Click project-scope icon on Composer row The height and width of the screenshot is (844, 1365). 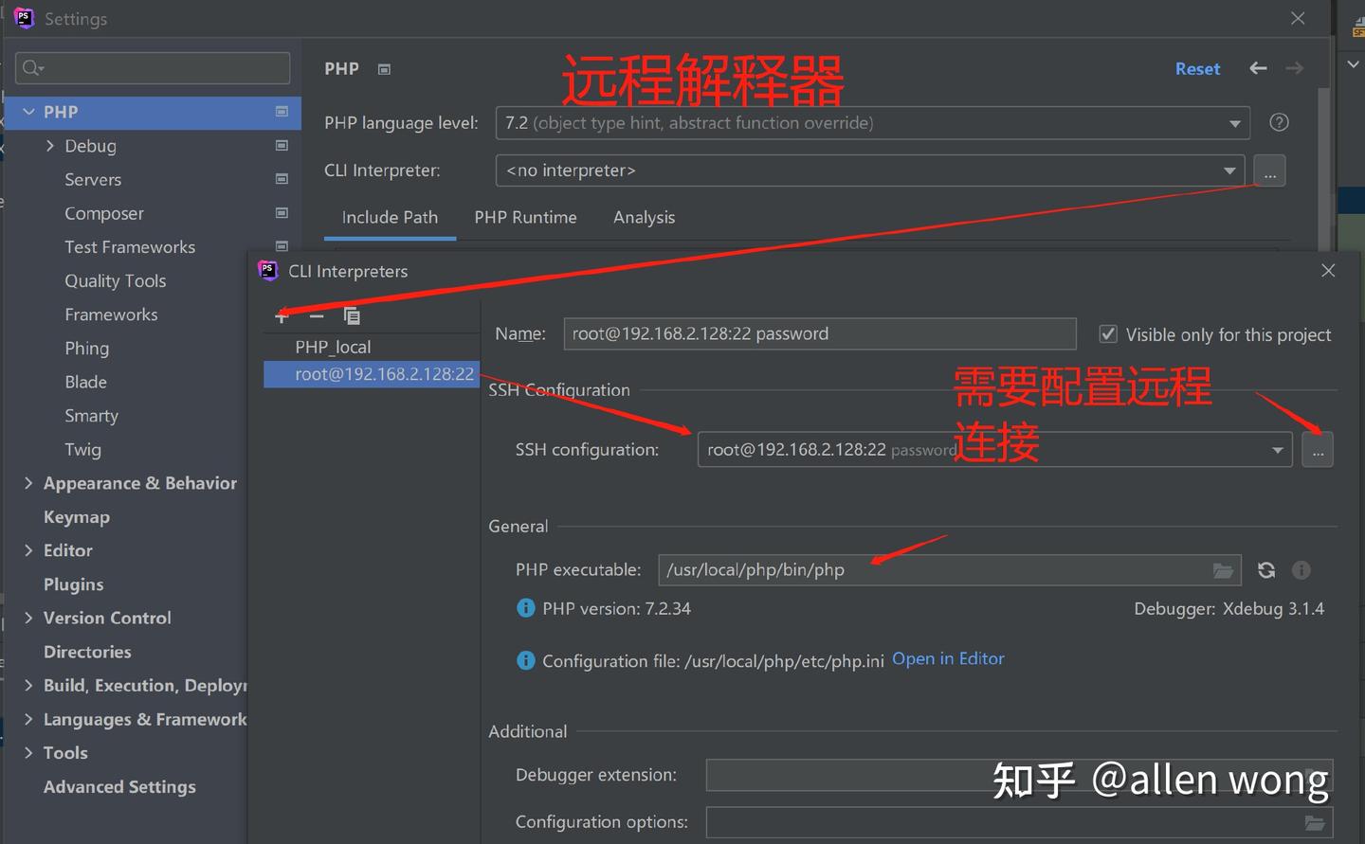[x=282, y=213]
